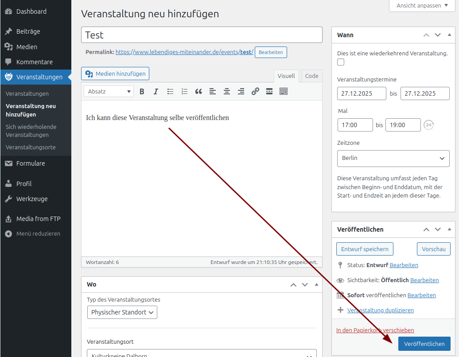Open the Zeitzone Berlin dropdown

coord(393,159)
